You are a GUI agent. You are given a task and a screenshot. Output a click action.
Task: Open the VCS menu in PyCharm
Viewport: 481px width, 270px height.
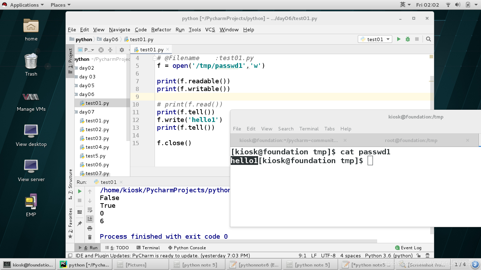tap(210, 30)
